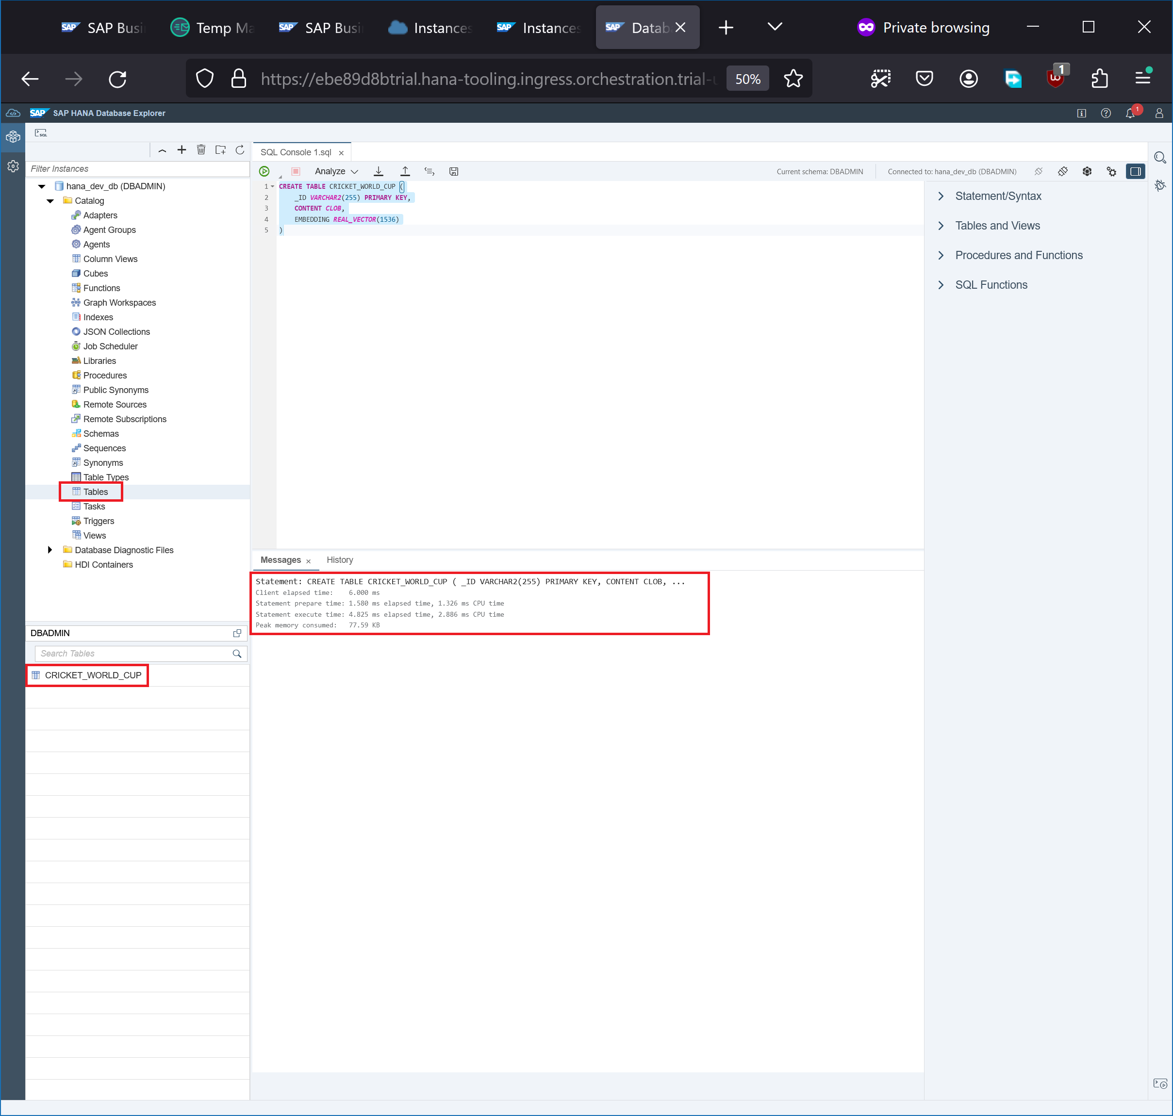Screen dimensions: 1173x1116
Task: Expand Database Diagnostic Files folder
Action: pos(50,550)
